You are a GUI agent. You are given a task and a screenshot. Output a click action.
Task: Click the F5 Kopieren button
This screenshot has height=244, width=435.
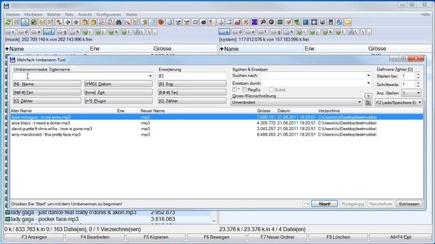pyautogui.click(x=156, y=237)
